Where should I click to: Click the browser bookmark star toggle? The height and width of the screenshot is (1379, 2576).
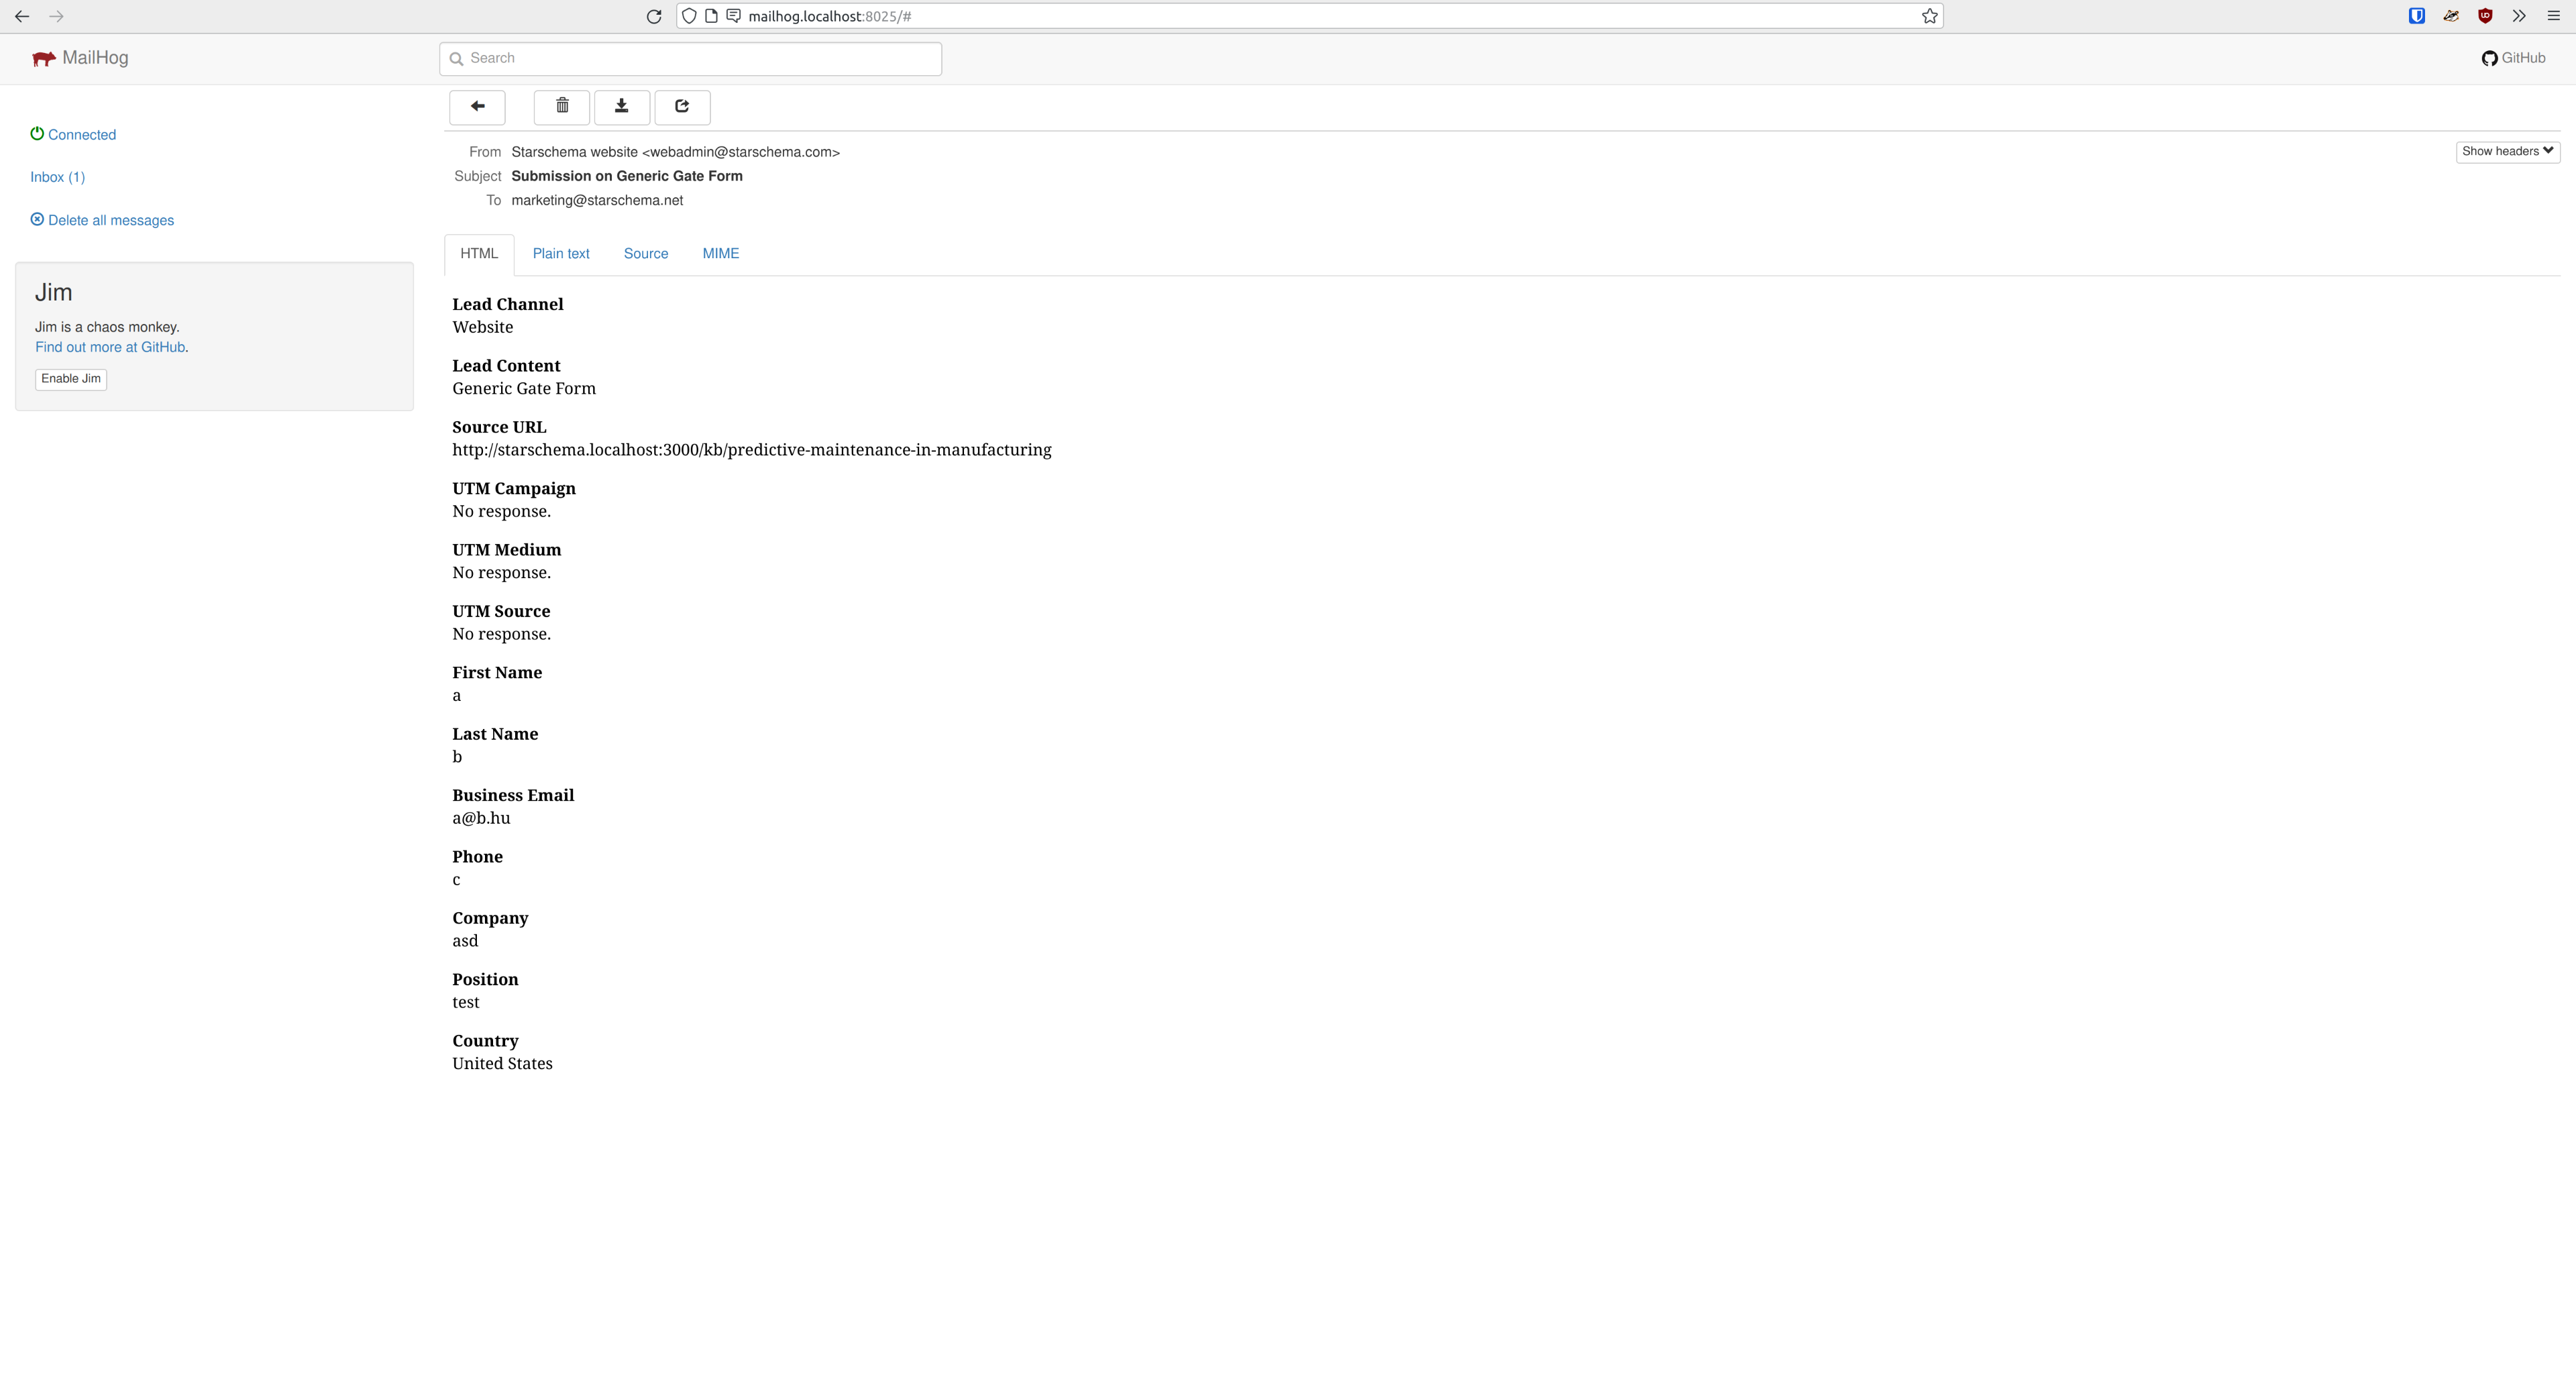1930,16
